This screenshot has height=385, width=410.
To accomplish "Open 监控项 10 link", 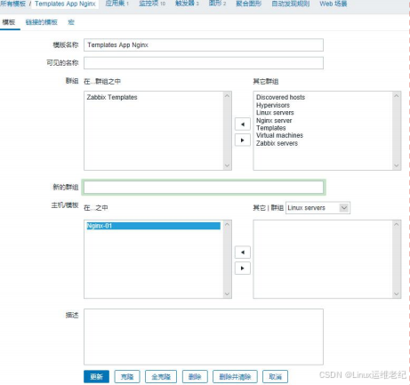I will 152,4.
